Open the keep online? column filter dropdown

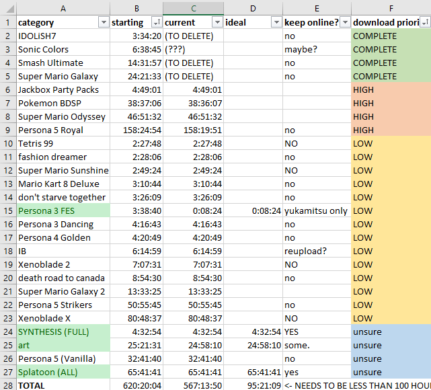(x=345, y=22)
